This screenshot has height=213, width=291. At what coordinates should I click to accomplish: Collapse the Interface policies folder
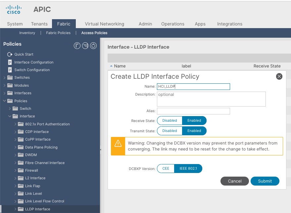[10, 116]
